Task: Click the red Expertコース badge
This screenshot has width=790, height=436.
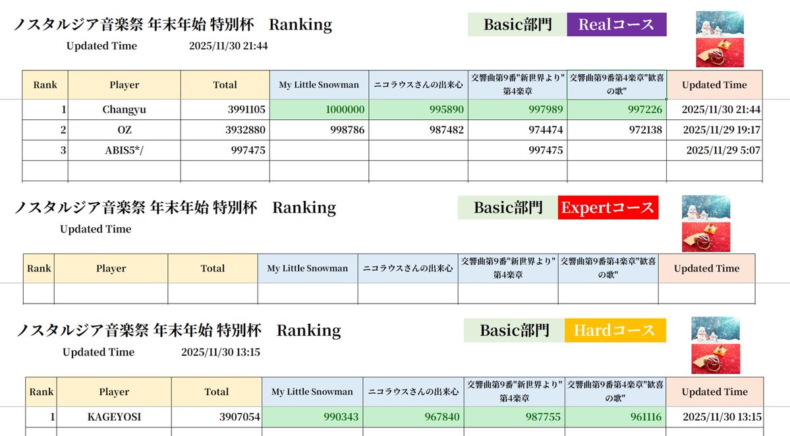Action: 608,207
